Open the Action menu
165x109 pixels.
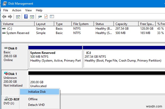(17, 10)
